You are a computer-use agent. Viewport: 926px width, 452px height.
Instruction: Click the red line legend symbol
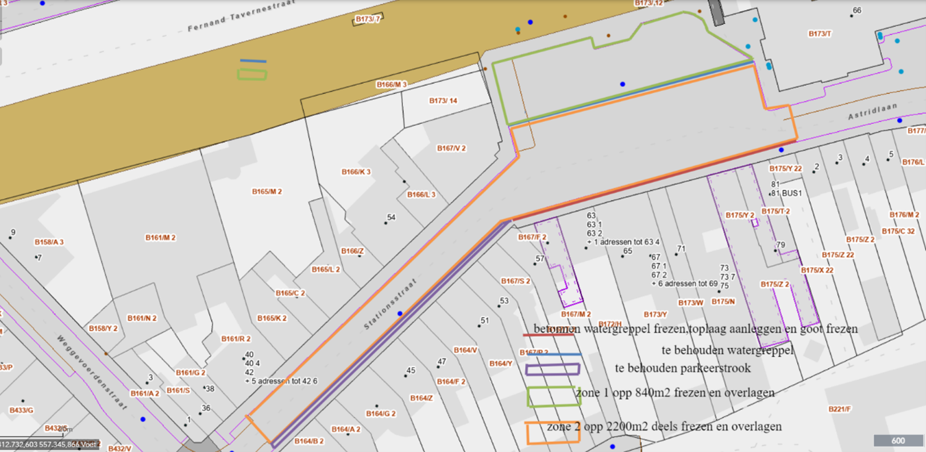pos(548,336)
